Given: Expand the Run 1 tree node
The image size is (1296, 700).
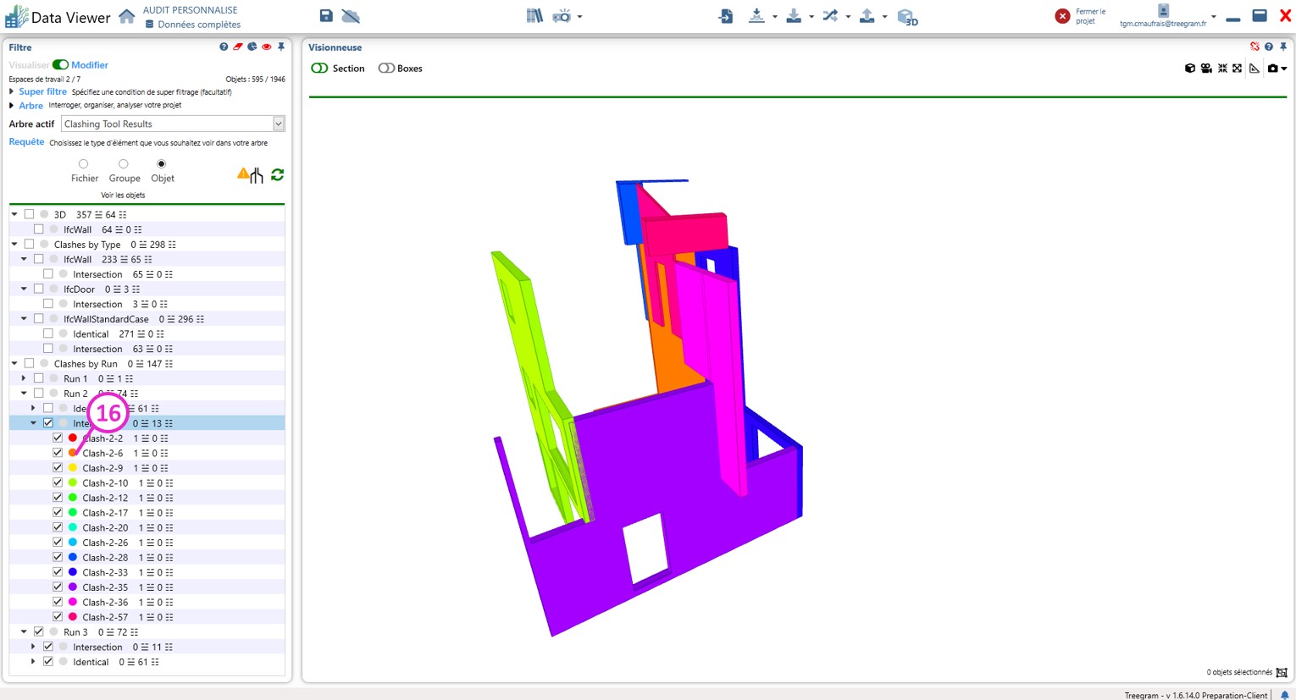Looking at the screenshot, I should pyautogui.click(x=24, y=378).
